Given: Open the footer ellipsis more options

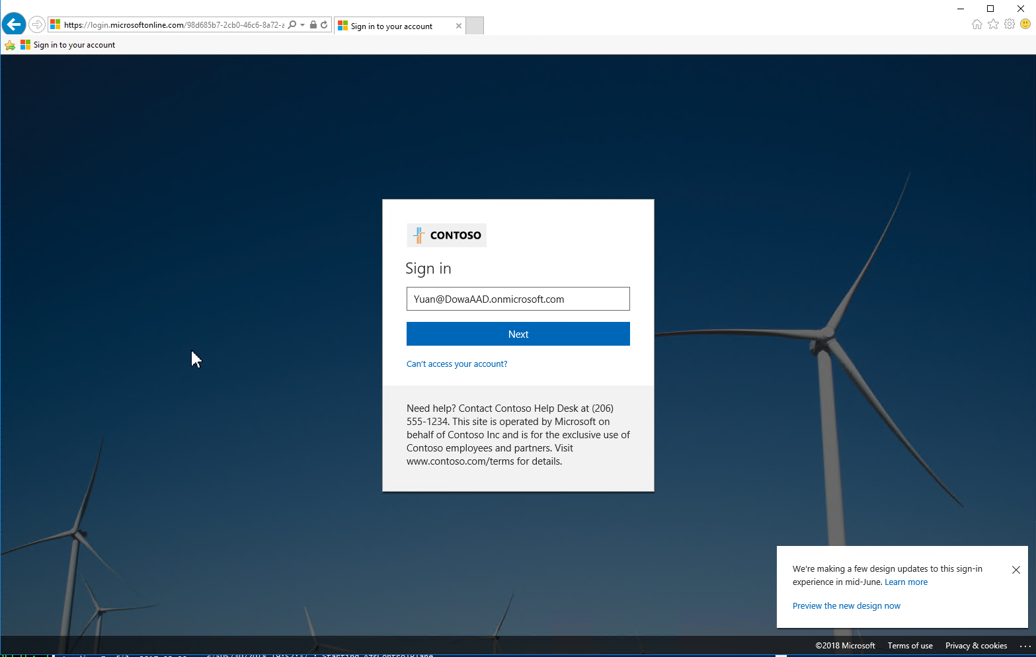Looking at the screenshot, I should point(1025,646).
